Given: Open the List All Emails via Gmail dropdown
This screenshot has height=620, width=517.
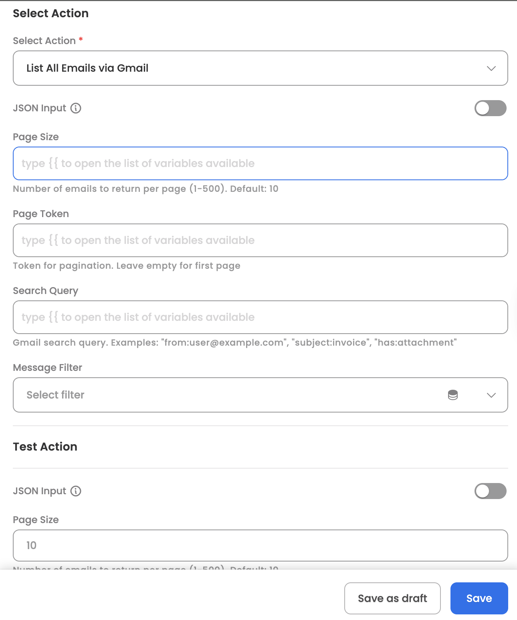Looking at the screenshot, I should [261, 68].
